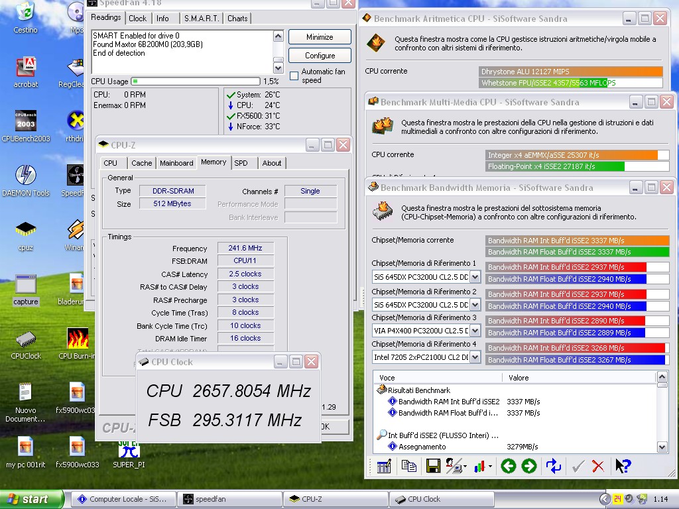Open the SpeedFan Charts tab

click(237, 18)
